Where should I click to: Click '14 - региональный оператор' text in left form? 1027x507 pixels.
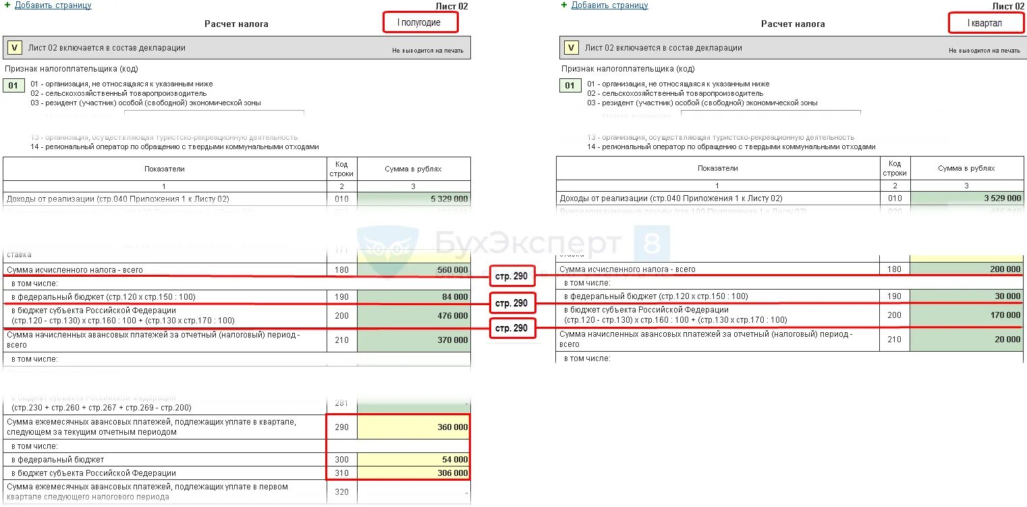[x=175, y=146]
